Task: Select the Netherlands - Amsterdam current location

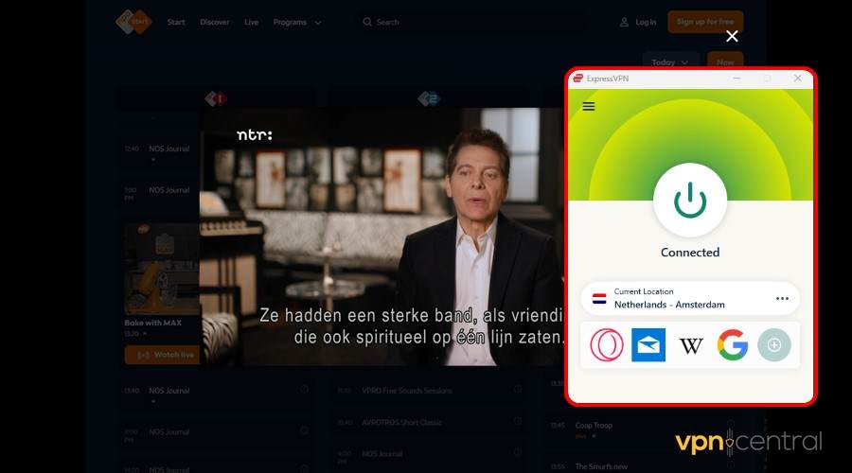Action: point(690,299)
